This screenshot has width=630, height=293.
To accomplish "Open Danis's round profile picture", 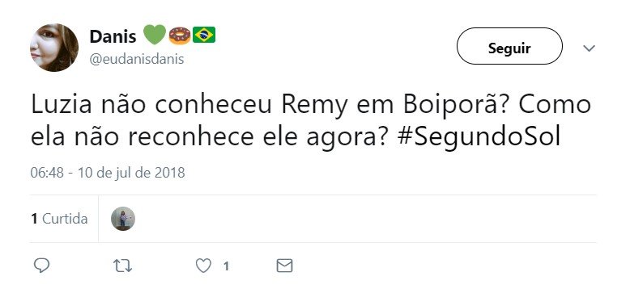I will (x=54, y=48).
